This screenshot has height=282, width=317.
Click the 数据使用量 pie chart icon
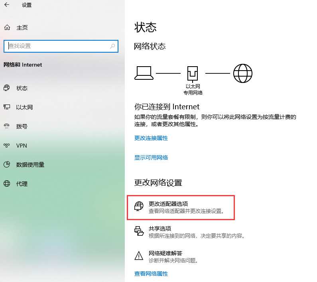click(x=7, y=164)
